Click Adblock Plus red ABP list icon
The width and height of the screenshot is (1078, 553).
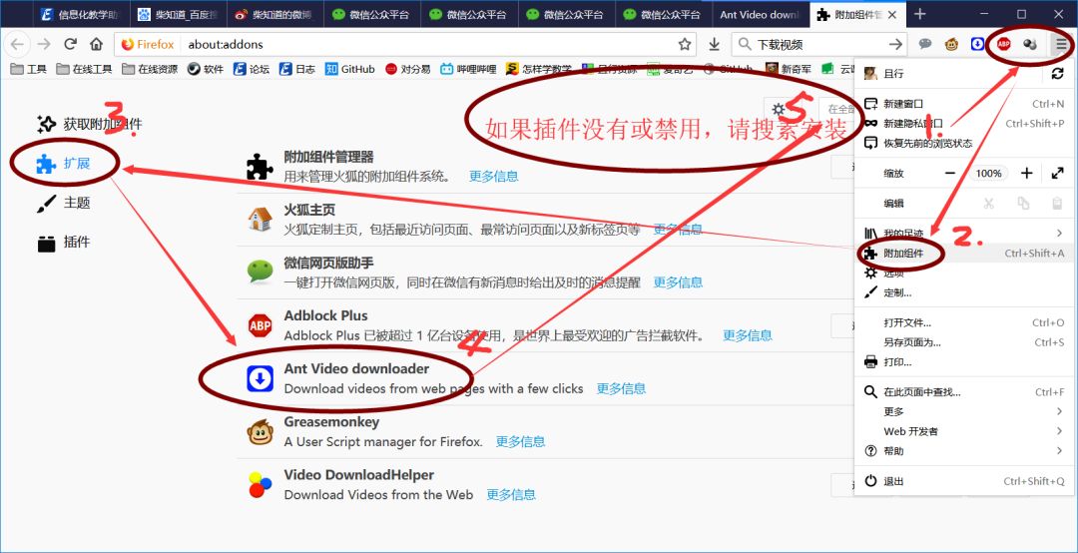click(x=260, y=325)
